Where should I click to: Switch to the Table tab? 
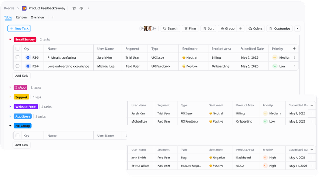pyautogui.click(x=8, y=17)
